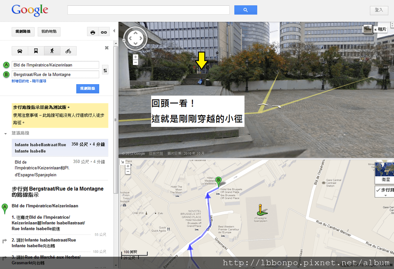Image resolution: width=394 pixels, height=269 pixels.
Task: Click step 1 往南走 Bld de l'Impératrice
Action: point(48,223)
